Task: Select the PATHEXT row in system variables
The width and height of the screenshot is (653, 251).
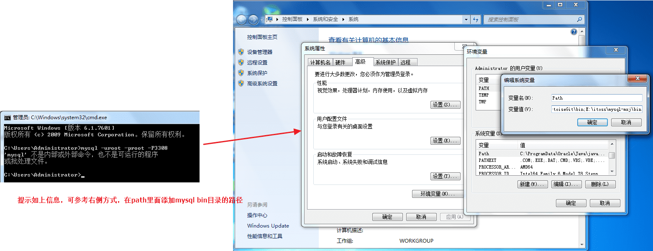Action: (543, 160)
